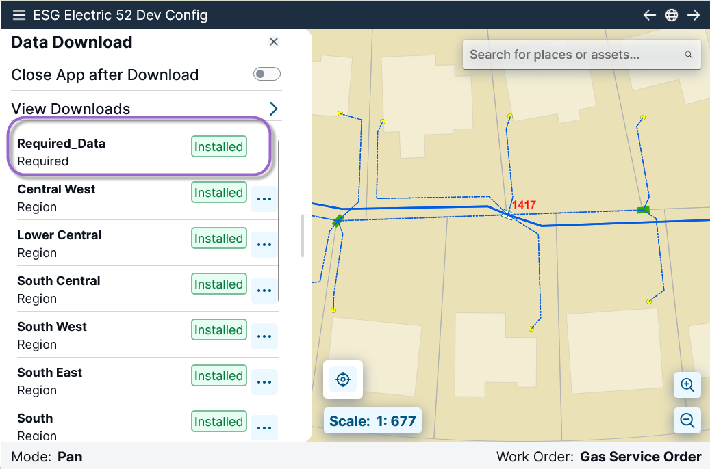Image resolution: width=710 pixels, height=469 pixels.
Task: Select South Central region name
Action: [58, 281]
